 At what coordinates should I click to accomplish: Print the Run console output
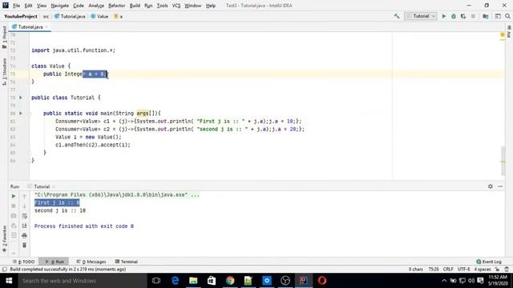tap(24, 235)
